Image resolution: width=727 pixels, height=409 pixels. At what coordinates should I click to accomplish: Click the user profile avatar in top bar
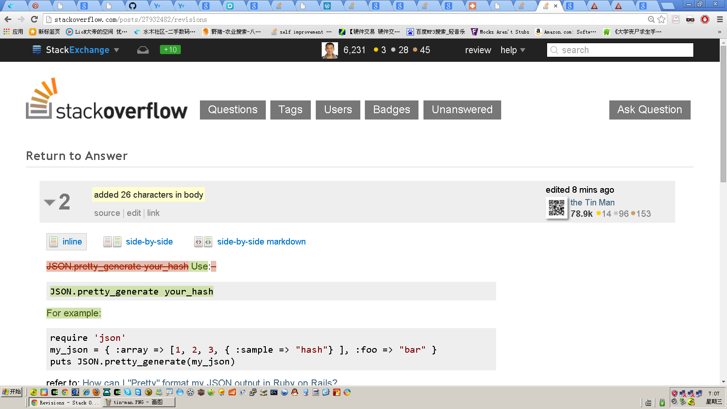(x=329, y=50)
